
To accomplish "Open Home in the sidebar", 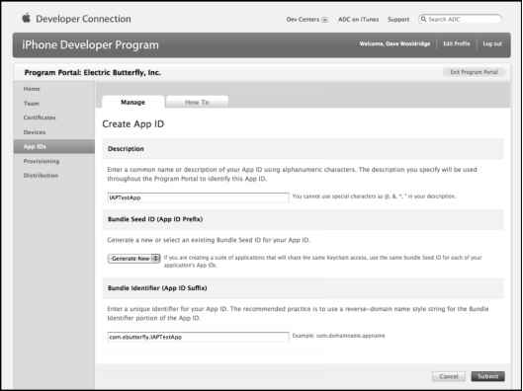I will pyautogui.click(x=32, y=89).
